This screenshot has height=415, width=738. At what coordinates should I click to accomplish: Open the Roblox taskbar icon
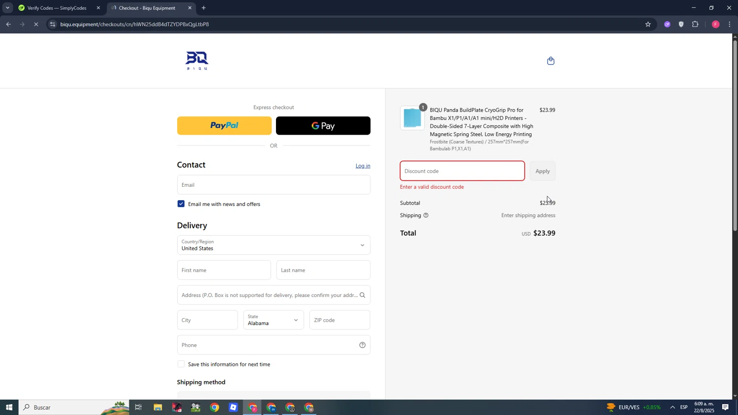point(233,408)
